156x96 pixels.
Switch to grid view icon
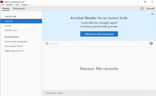(151, 43)
